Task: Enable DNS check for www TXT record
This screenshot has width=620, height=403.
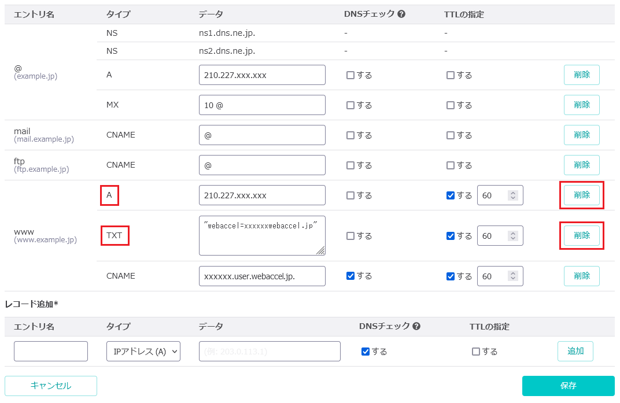Action: point(350,236)
